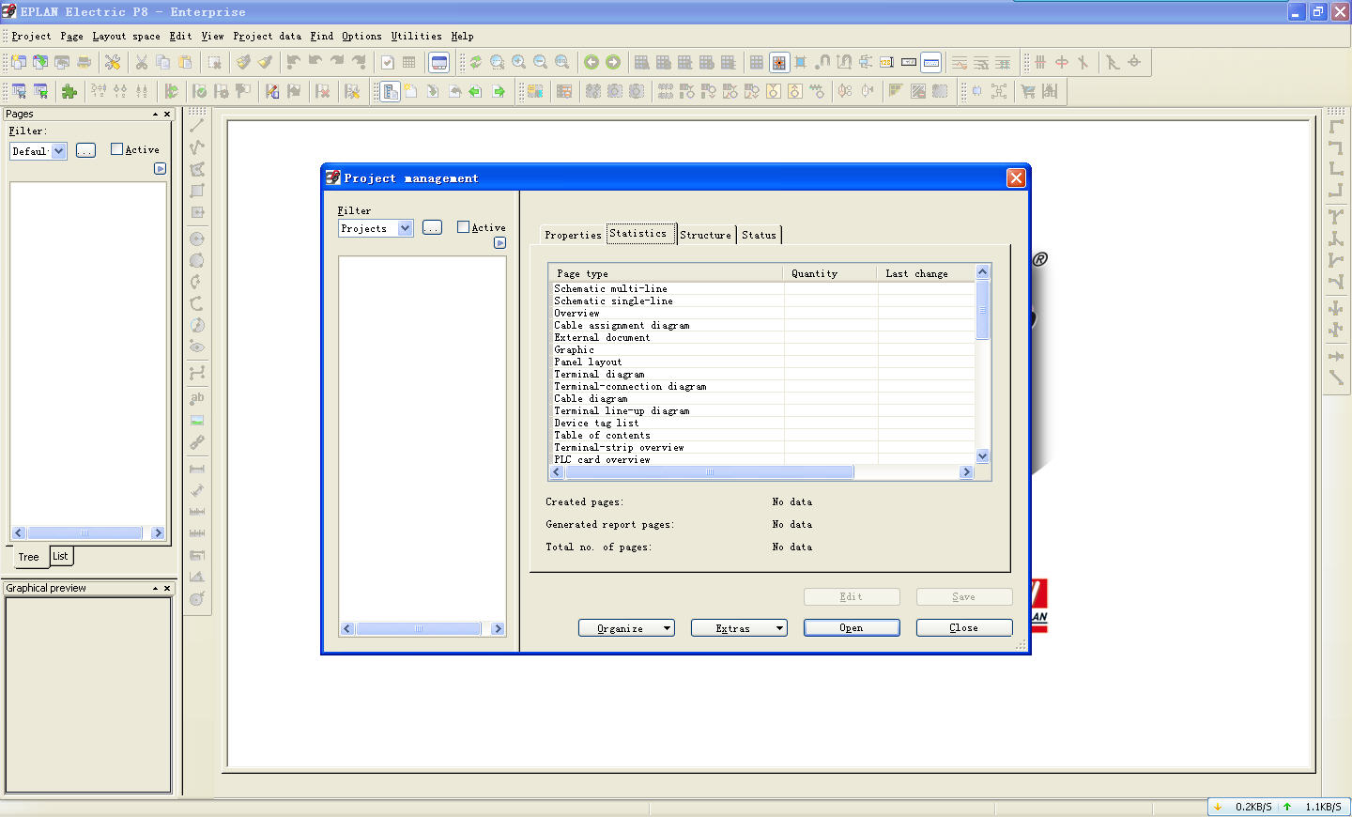This screenshot has width=1352, height=817.
Task: Click the green refresh redraw icon
Action: pyautogui.click(x=476, y=62)
